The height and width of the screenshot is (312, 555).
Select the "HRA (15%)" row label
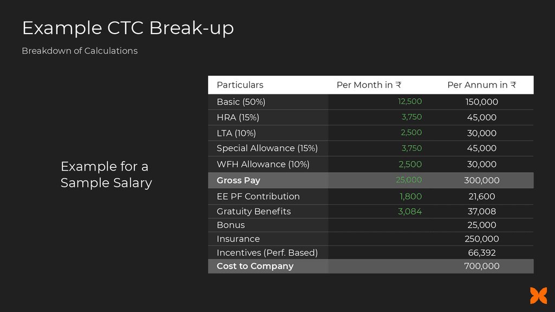click(238, 118)
